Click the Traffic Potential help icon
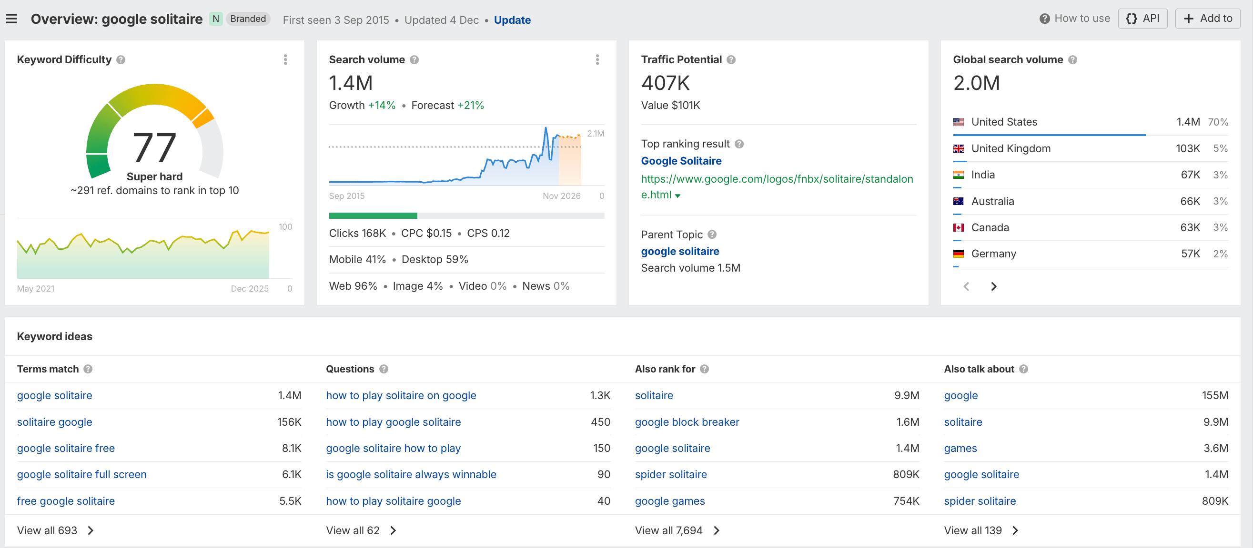This screenshot has height=548, width=1253. pos(731,60)
